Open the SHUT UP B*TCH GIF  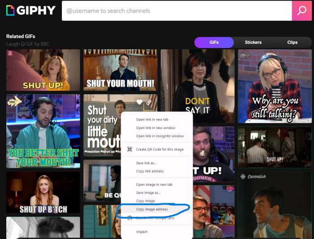pyautogui.click(x=43, y=192)
